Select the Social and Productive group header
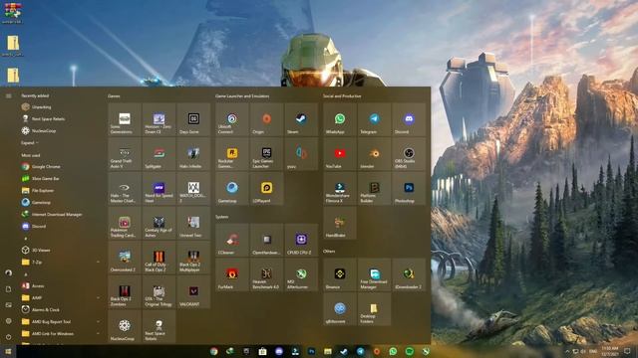Image resolution: width=638 pixels, height=358 pixels. 342,96
